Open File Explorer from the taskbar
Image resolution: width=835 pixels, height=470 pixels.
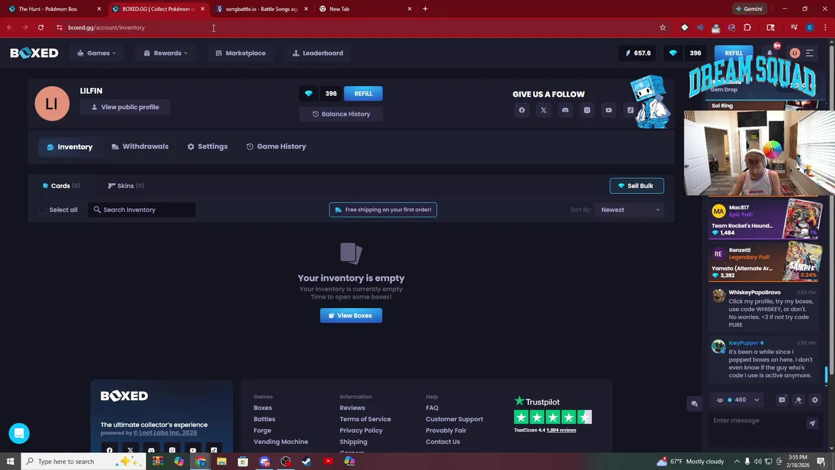coord(221,462)
